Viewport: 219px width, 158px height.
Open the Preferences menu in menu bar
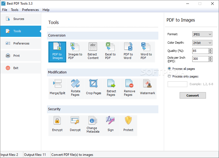pos(31,10)
